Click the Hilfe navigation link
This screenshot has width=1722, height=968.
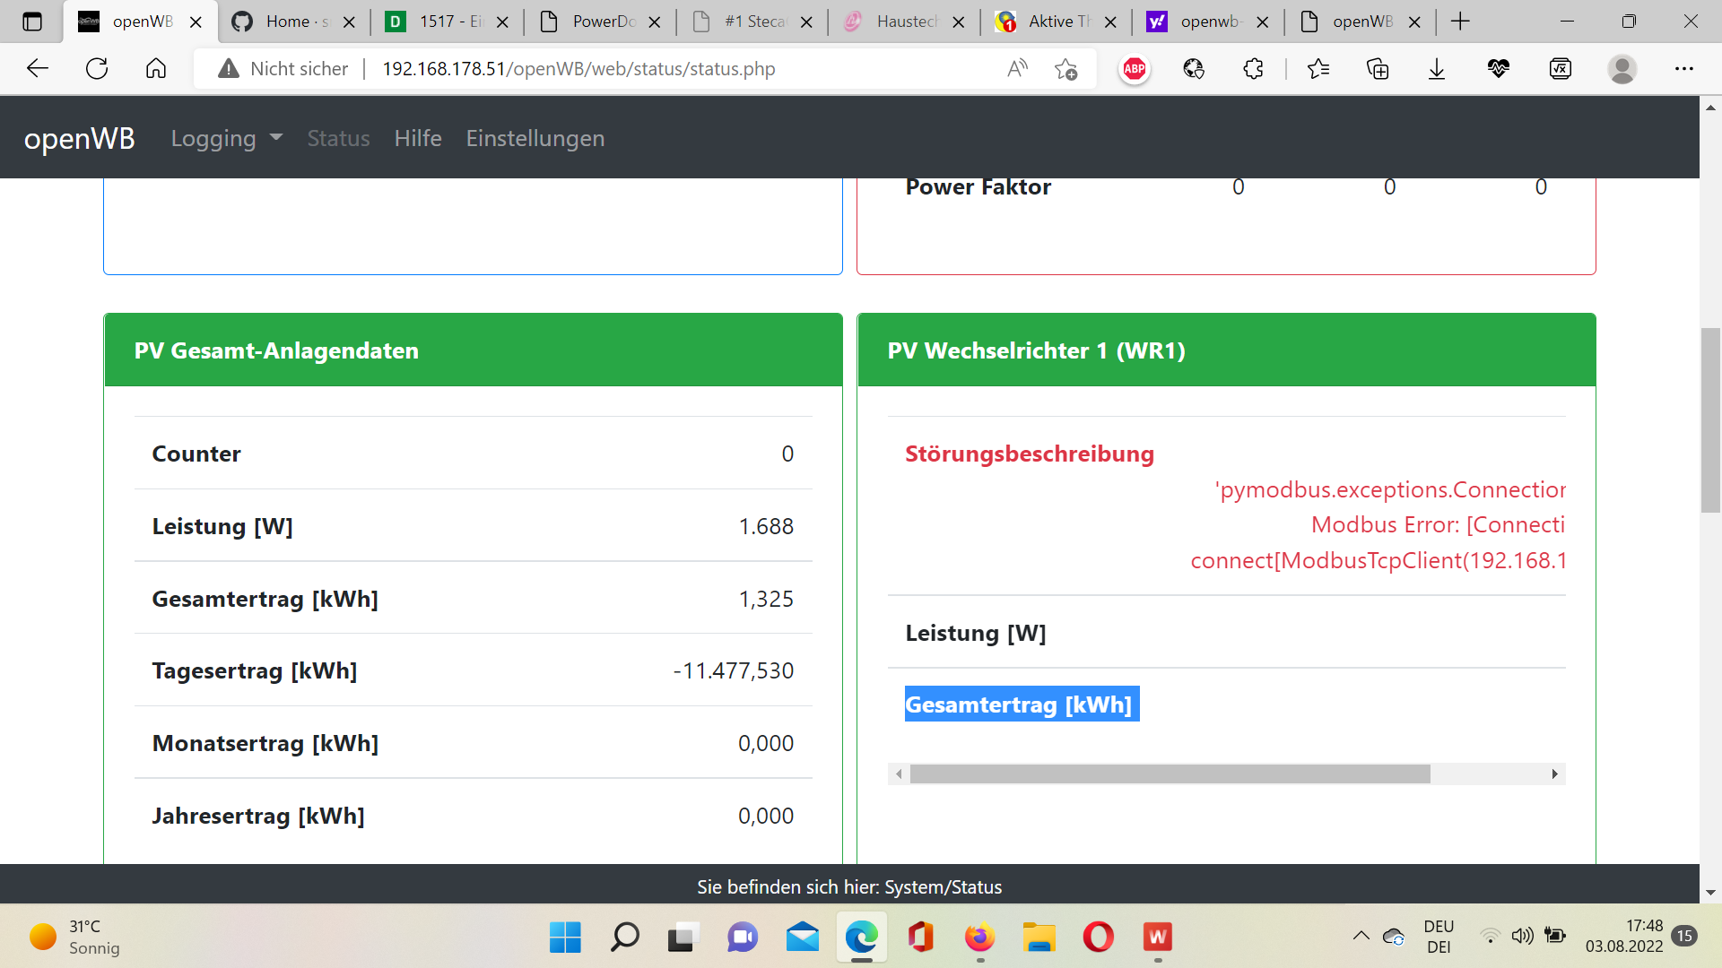click(x=418, y=138)
